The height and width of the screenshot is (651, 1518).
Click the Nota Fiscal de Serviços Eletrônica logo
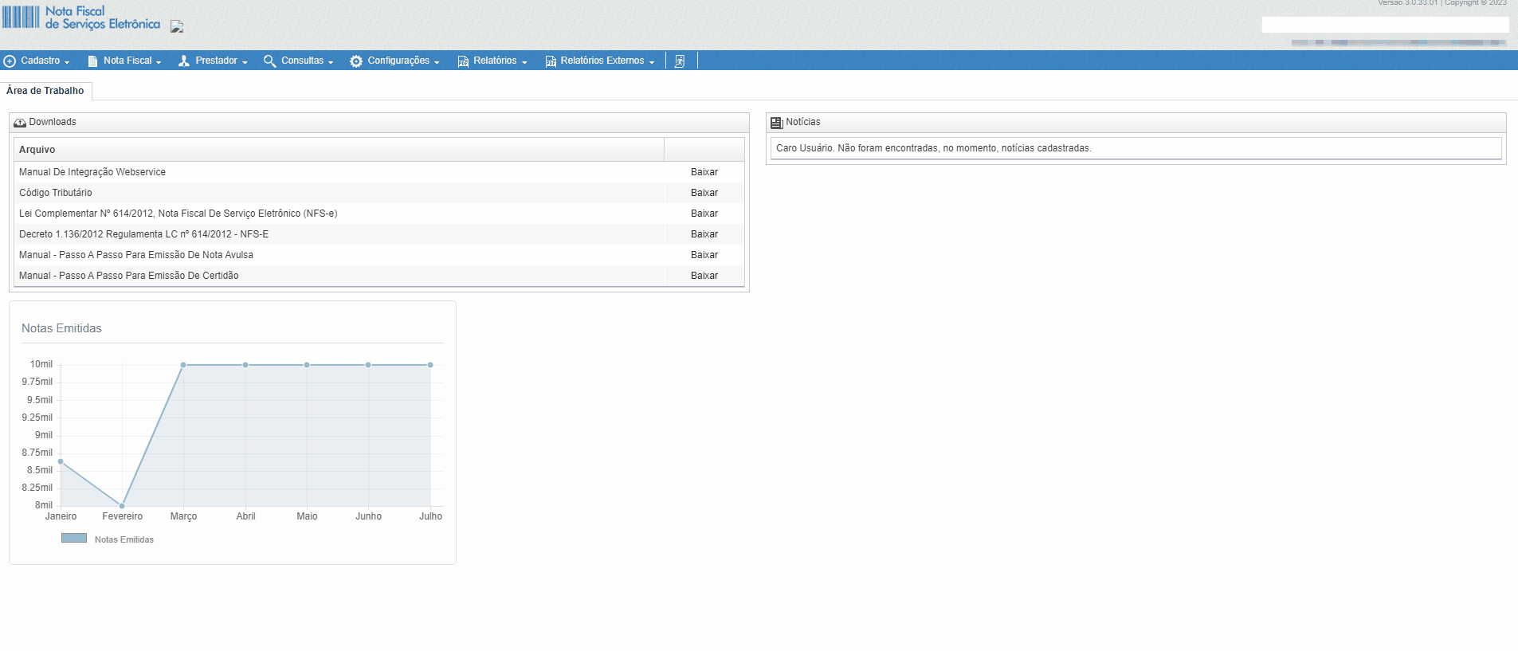(x=81, y=18)
